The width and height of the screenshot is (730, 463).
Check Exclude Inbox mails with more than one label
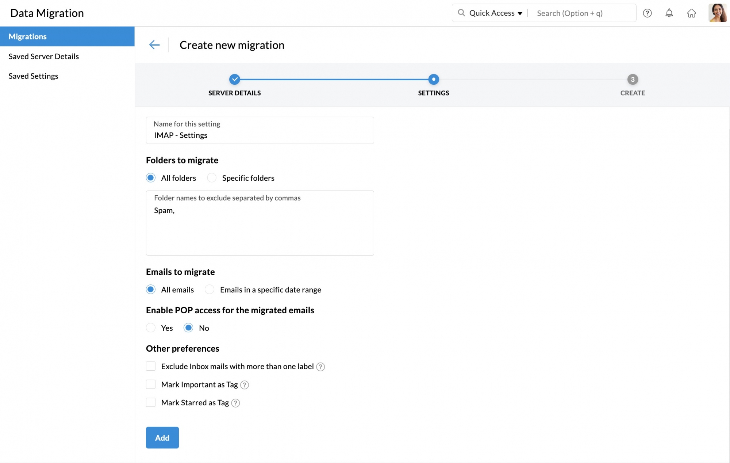click(x=151, y=366)
